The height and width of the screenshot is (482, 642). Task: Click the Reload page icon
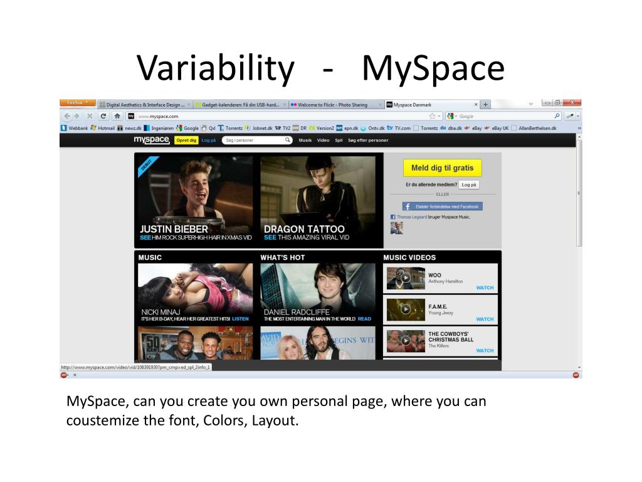[x=103, y=116]
